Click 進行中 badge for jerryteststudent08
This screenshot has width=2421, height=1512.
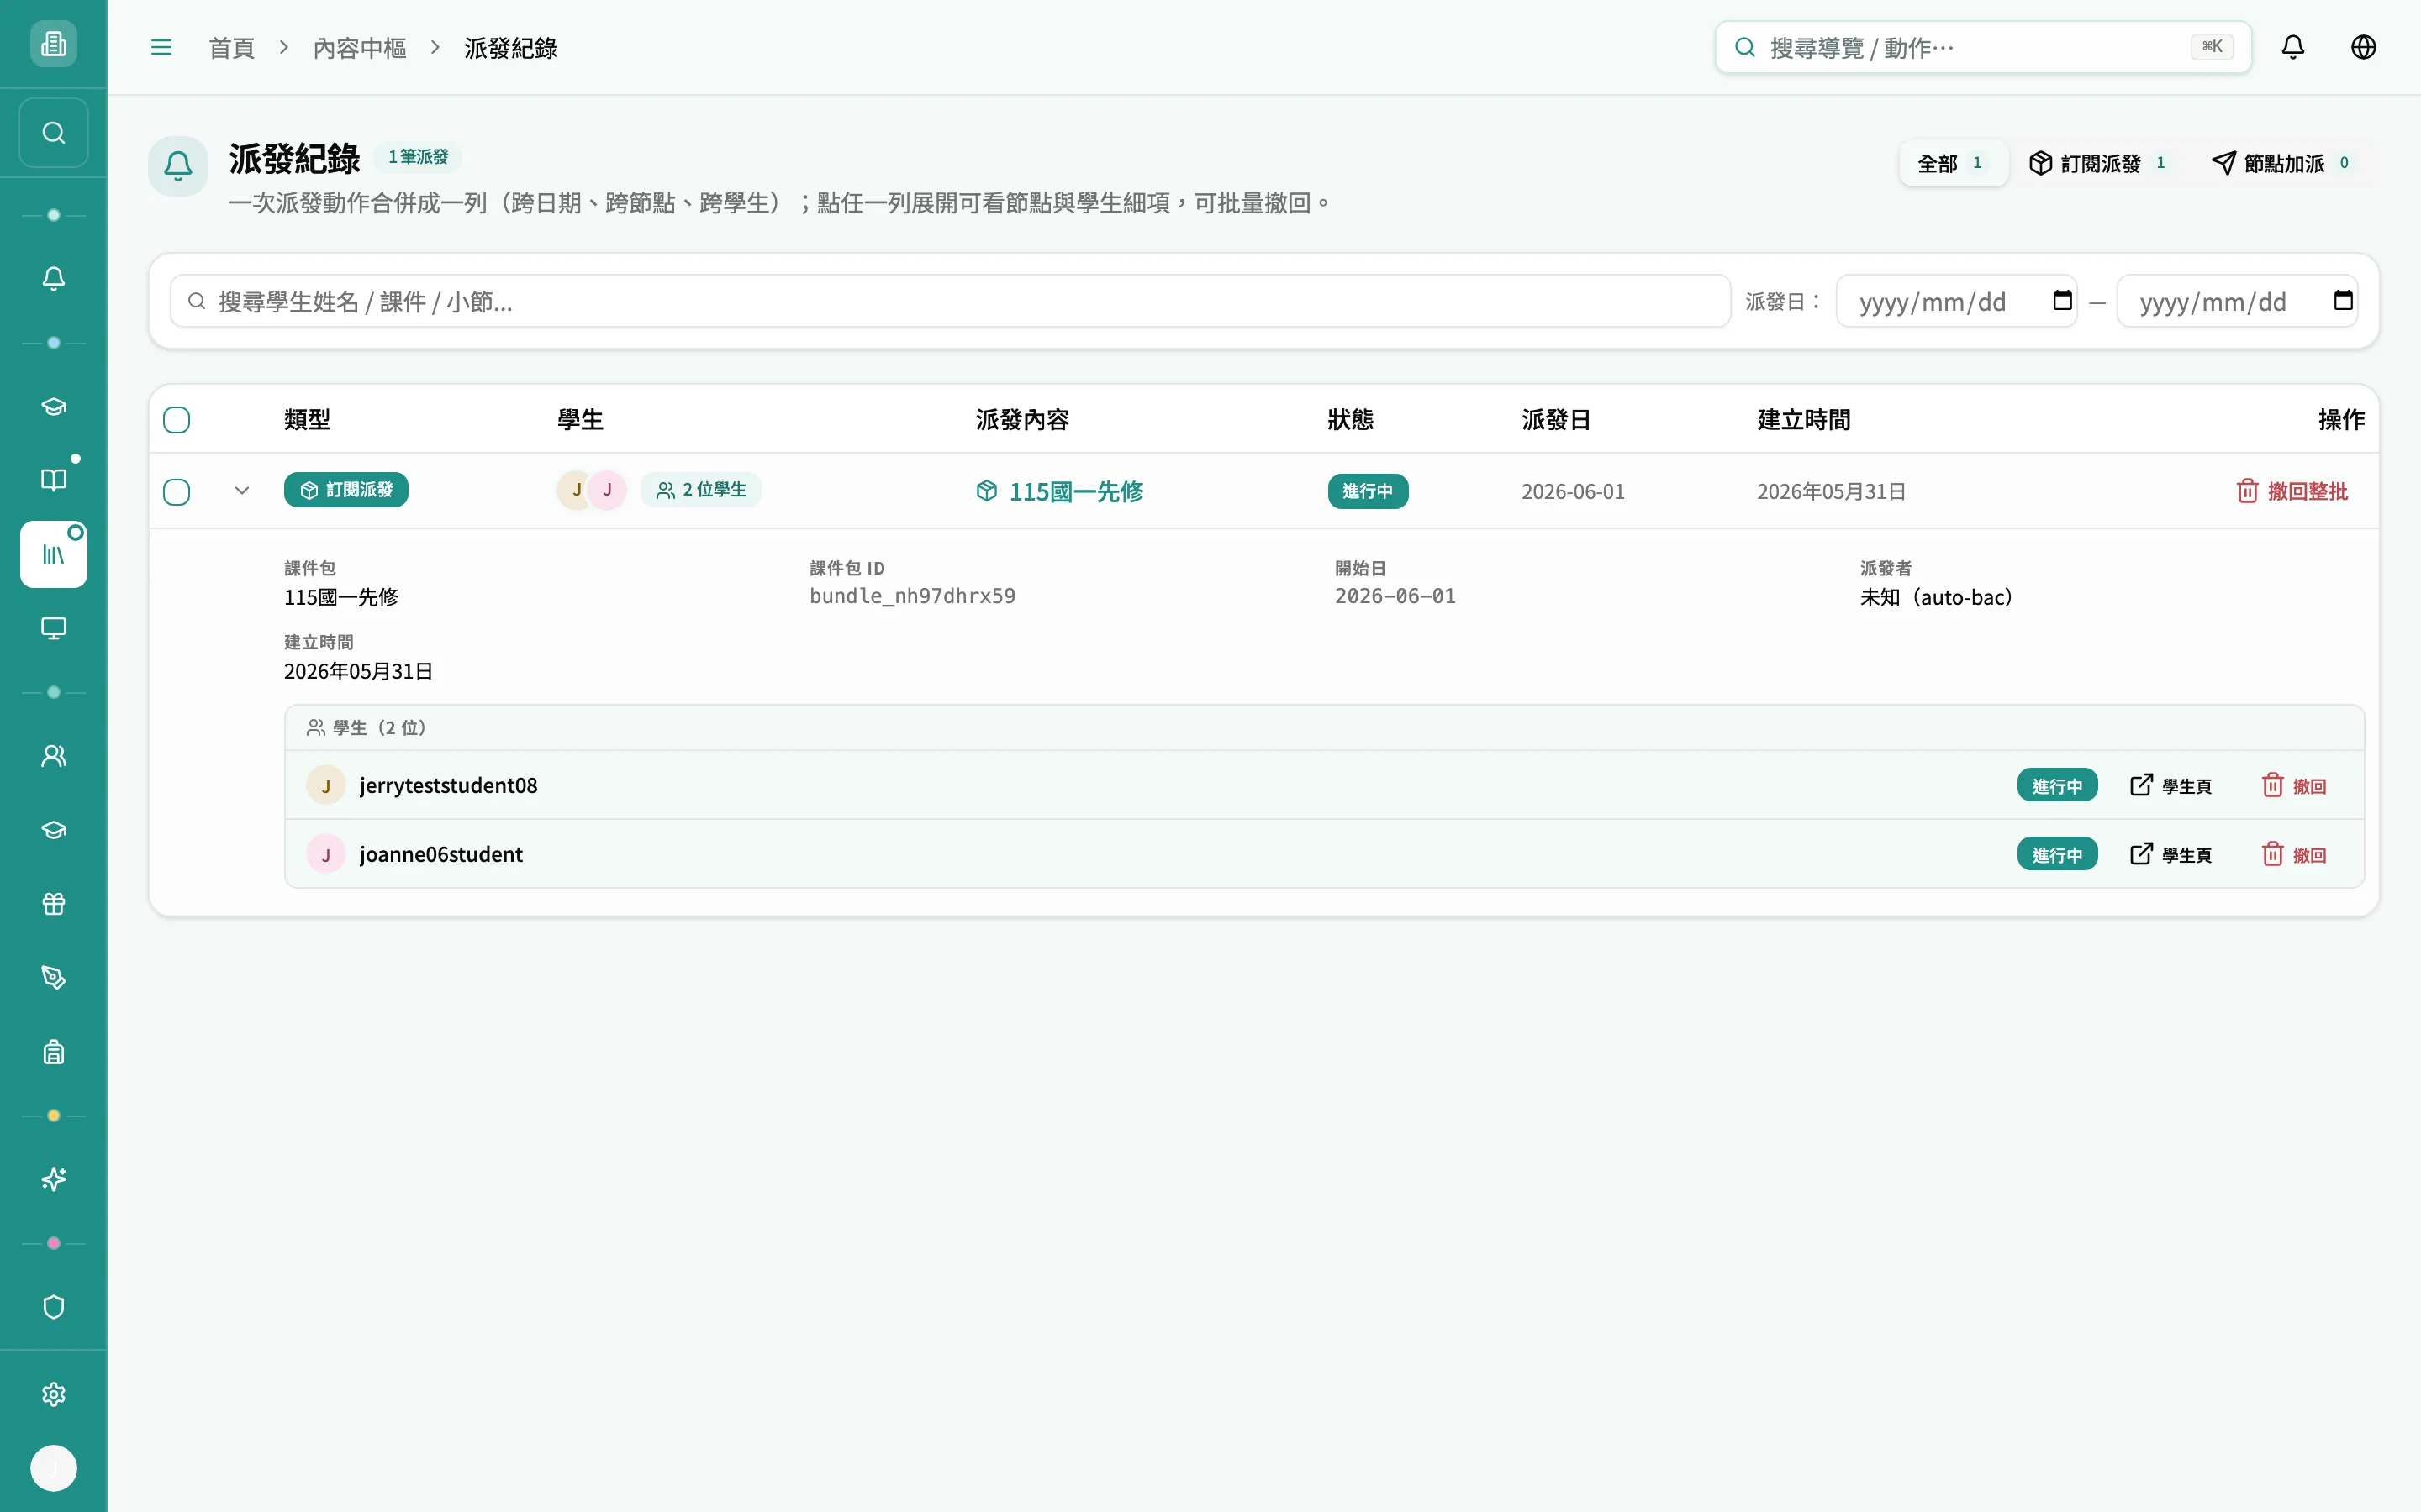click(2057, 786)
